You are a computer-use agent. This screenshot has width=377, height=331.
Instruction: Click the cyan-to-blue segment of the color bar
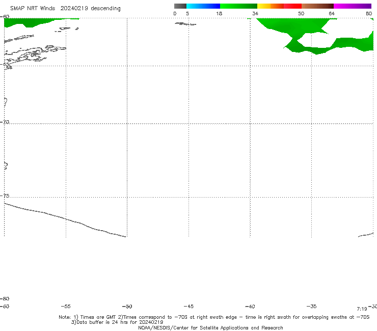point(203,6)
